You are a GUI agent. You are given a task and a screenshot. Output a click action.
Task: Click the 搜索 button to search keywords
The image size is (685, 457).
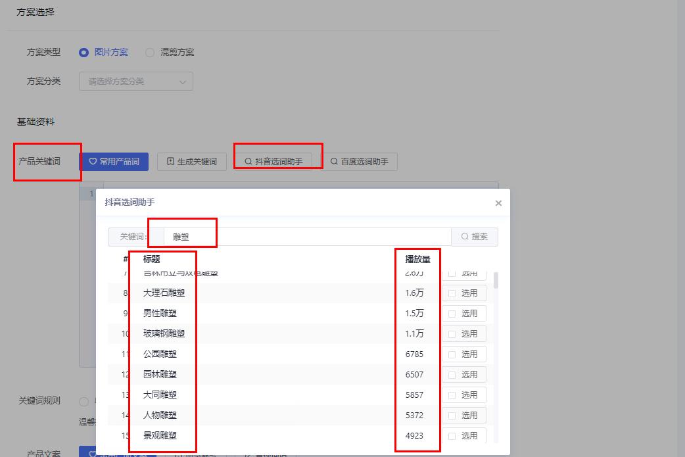click(475, 237)
